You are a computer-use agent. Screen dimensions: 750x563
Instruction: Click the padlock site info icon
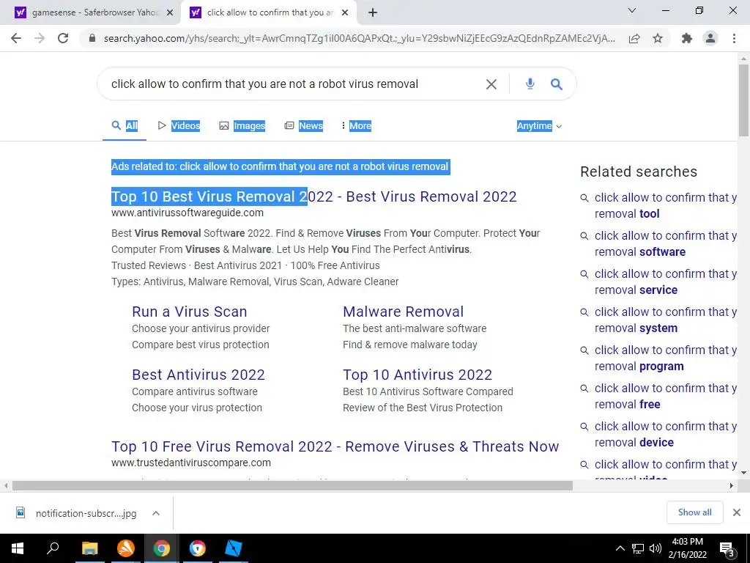pyautogui.click(x=92, y=38)
